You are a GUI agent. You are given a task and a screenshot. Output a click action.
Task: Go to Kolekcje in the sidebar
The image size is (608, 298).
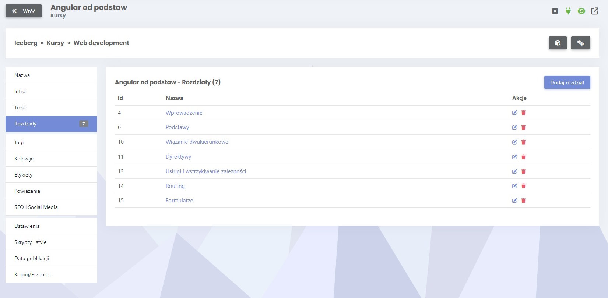(51, 159)
